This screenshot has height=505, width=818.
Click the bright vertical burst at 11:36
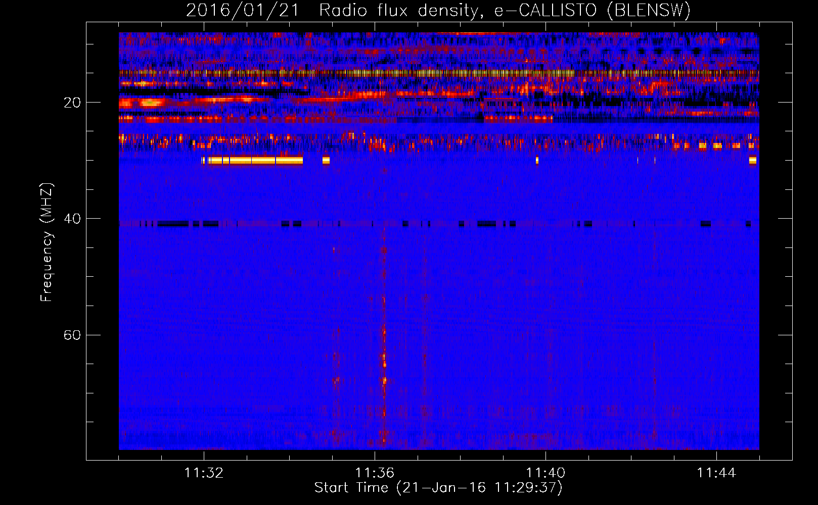point(384,336)
